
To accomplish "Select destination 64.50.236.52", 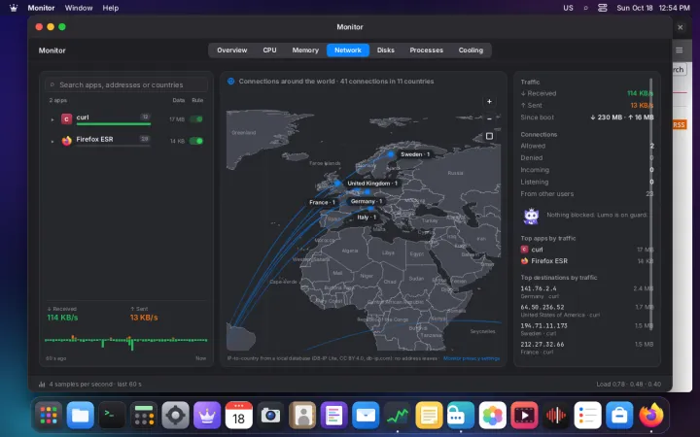I will coord(586,311).
